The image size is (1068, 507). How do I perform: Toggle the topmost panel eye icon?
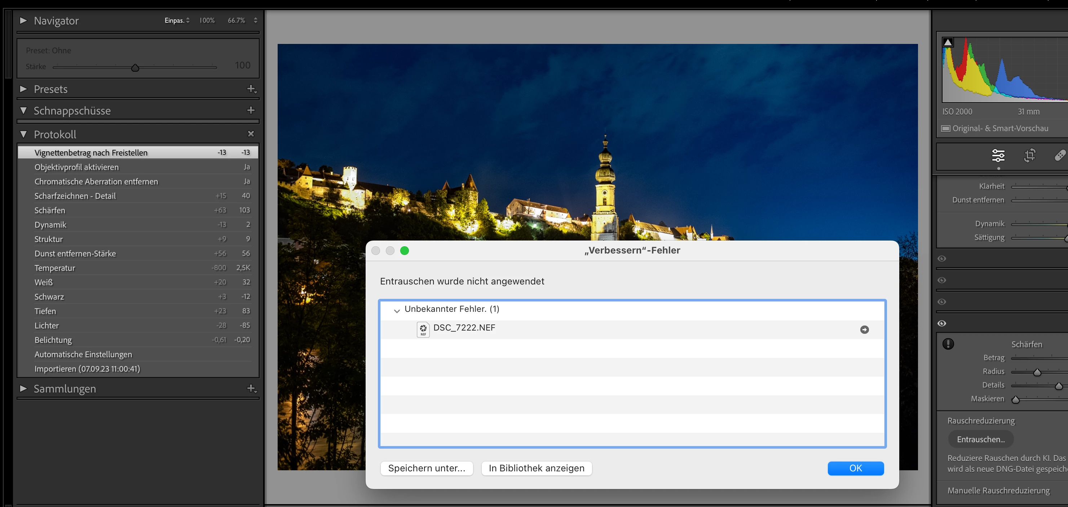[941, 259]
